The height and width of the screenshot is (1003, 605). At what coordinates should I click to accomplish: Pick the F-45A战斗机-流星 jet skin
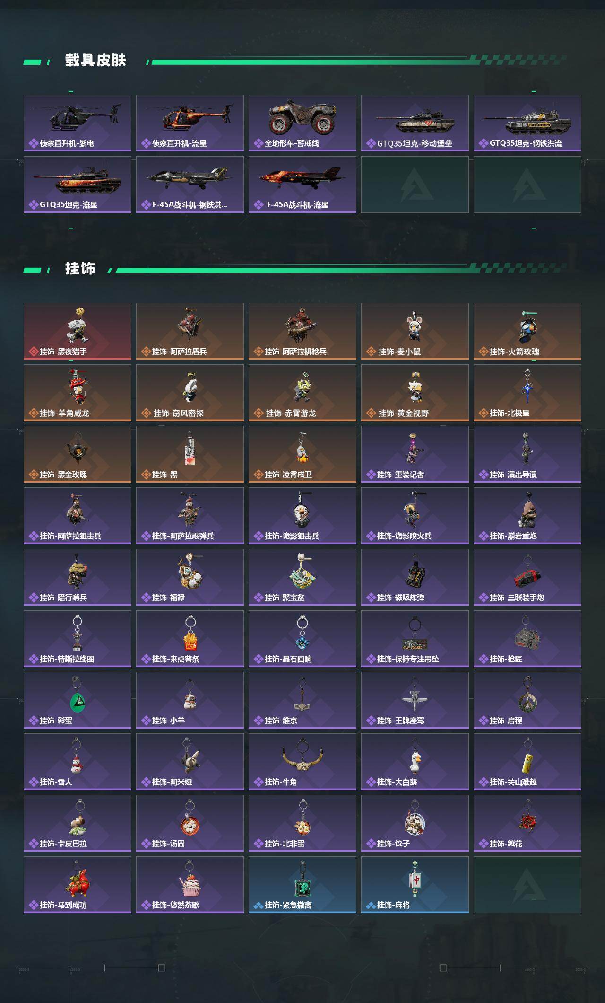[x=302, y=185]
